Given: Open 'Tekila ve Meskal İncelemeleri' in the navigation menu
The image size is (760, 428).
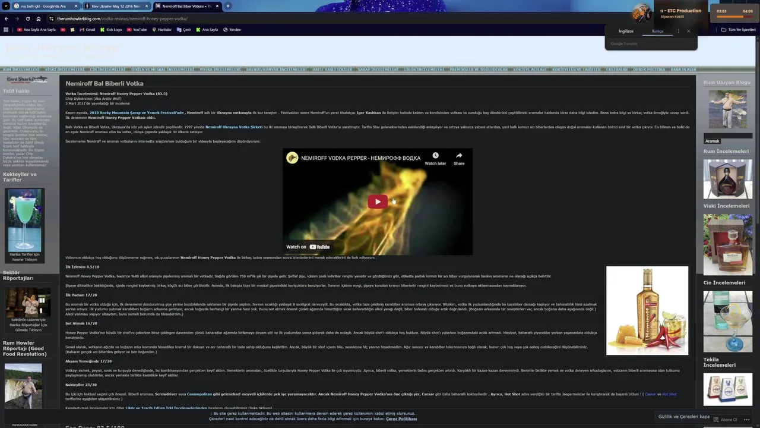Looking at the screenshot, I should (163, 70).
